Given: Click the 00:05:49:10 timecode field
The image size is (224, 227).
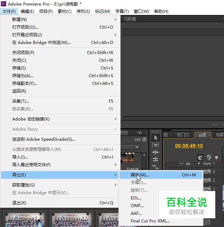Looking at the screenshot, I should click(189, 146).
